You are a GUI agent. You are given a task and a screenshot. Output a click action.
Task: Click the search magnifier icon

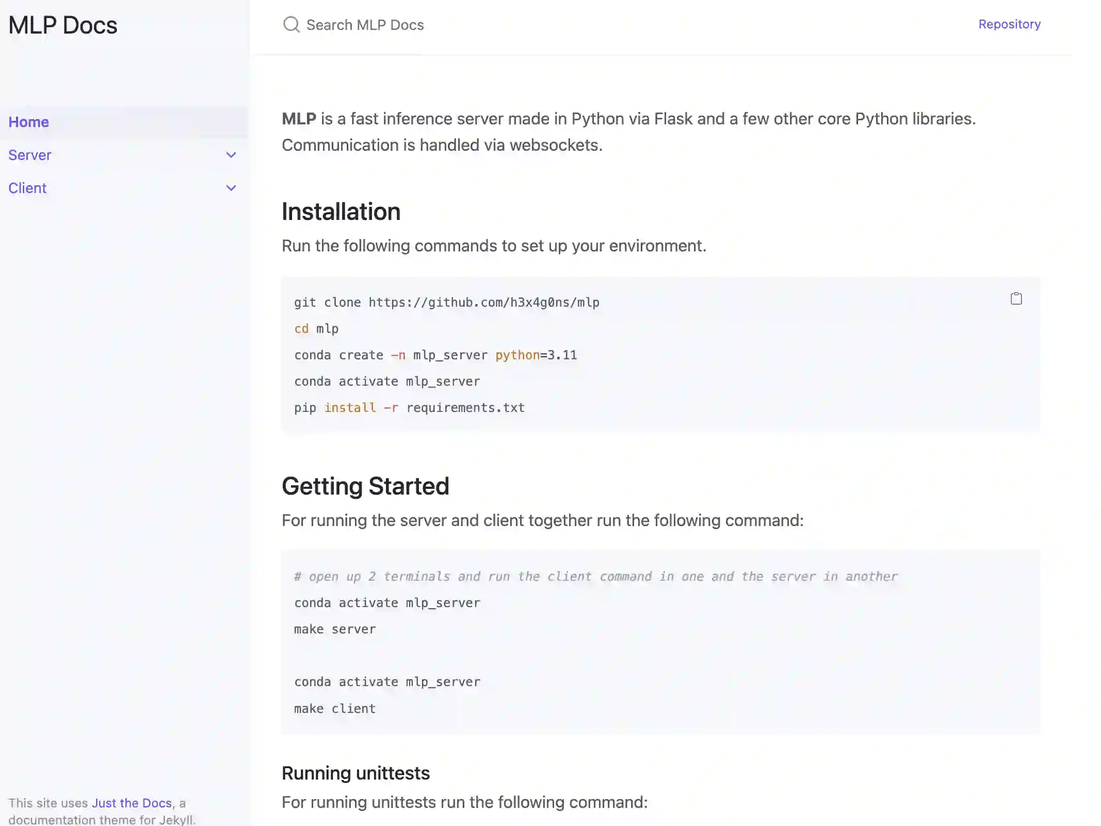pyautogui.click(x=292, y=24)
